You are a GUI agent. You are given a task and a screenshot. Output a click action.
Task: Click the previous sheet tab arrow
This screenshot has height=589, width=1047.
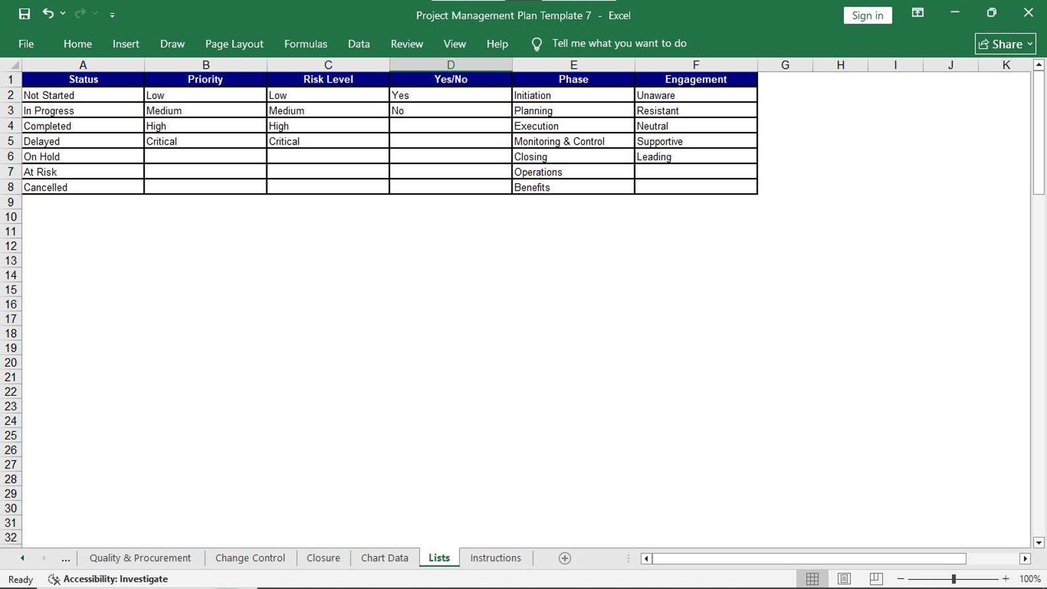coord(22,558)
